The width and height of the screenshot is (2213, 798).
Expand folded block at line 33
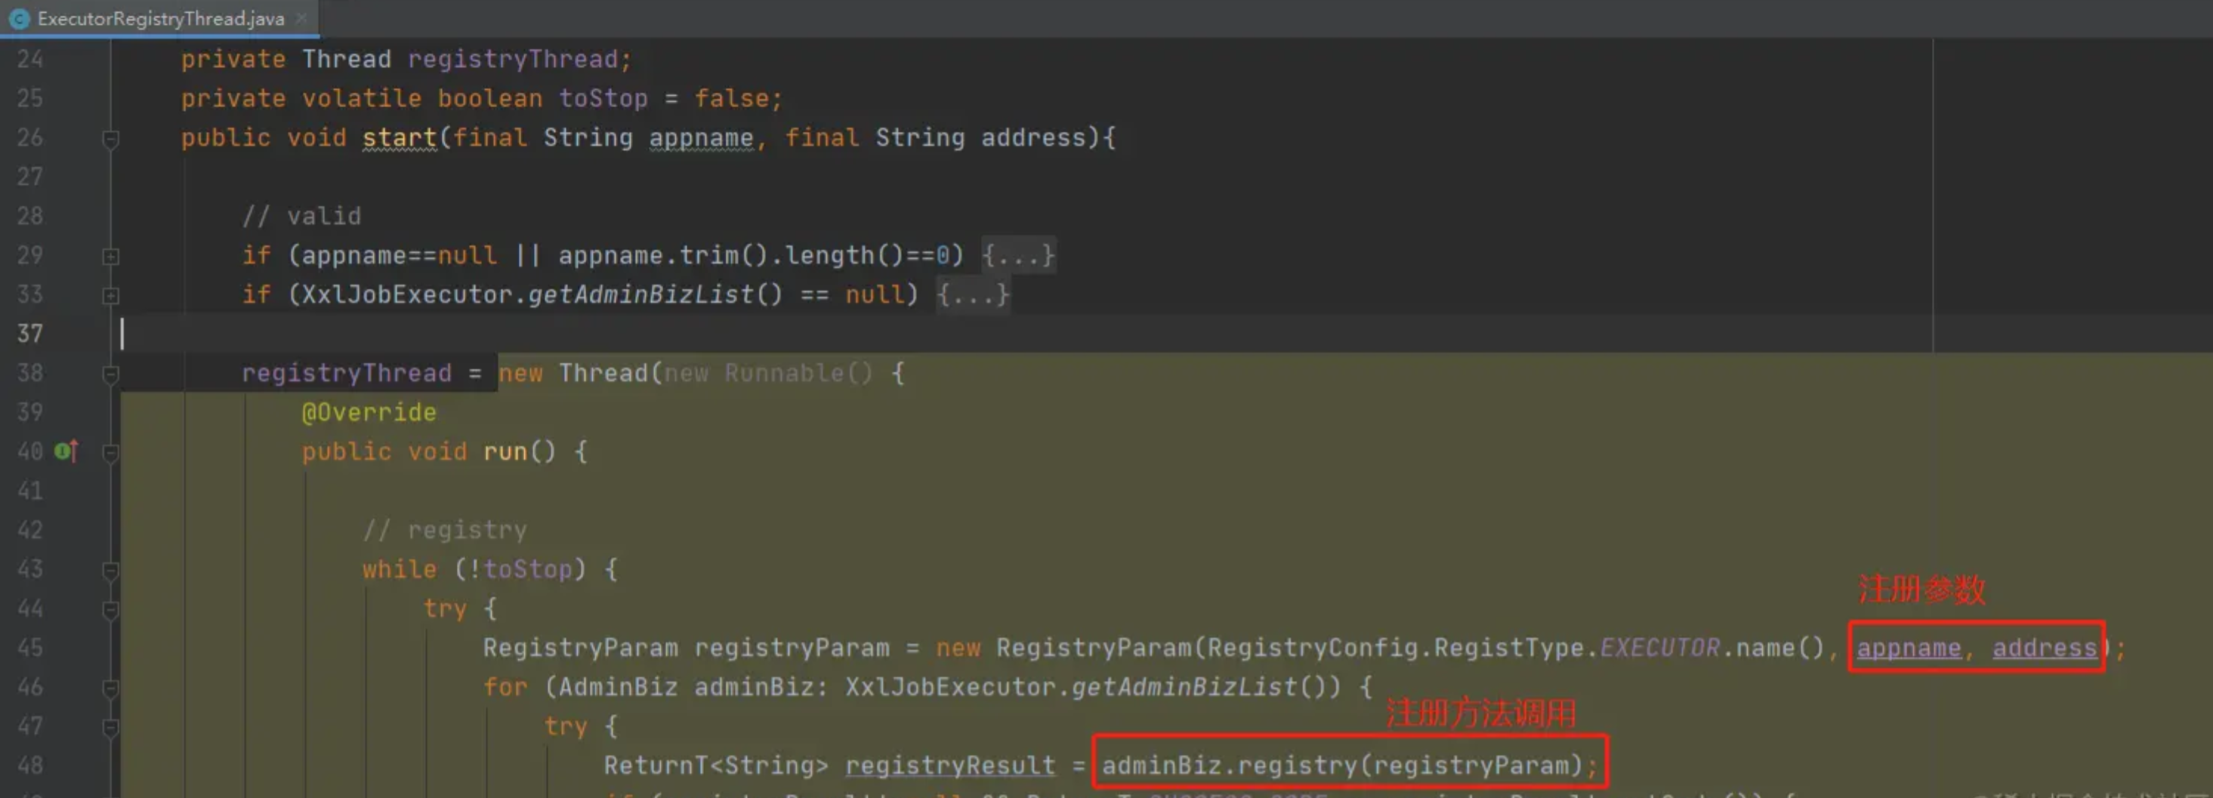click(111, 295)
